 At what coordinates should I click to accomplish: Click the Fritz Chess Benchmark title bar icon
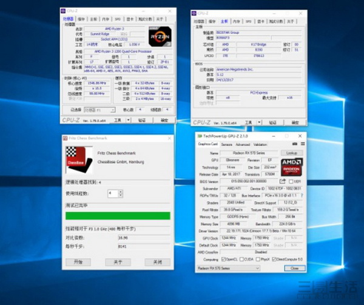click(66, 138)
